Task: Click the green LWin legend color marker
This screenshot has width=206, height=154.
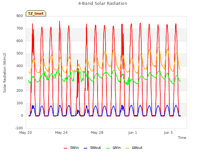Action: [x=108, y=148]
